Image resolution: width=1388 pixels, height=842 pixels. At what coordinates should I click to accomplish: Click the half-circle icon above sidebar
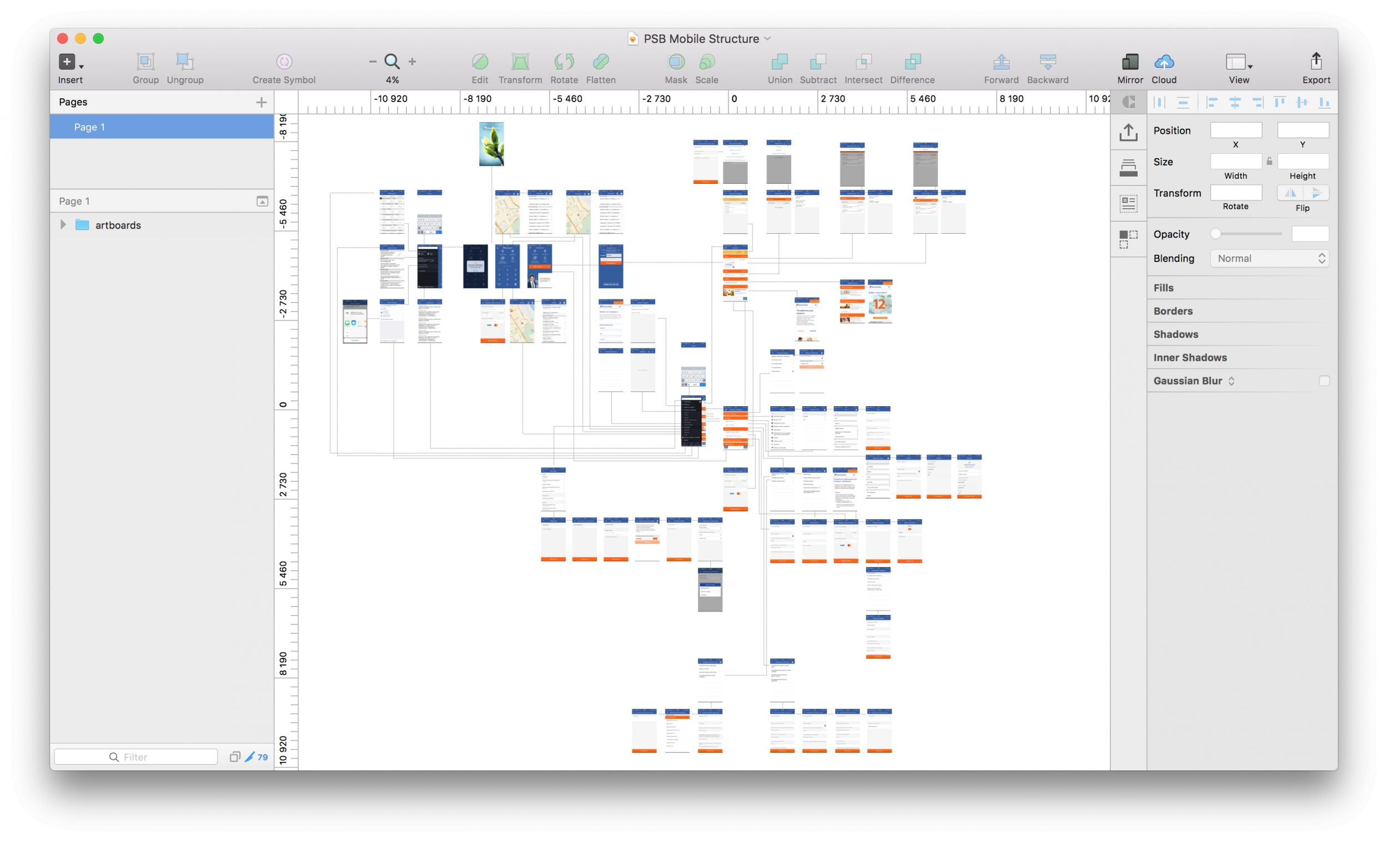[1128, 102]
